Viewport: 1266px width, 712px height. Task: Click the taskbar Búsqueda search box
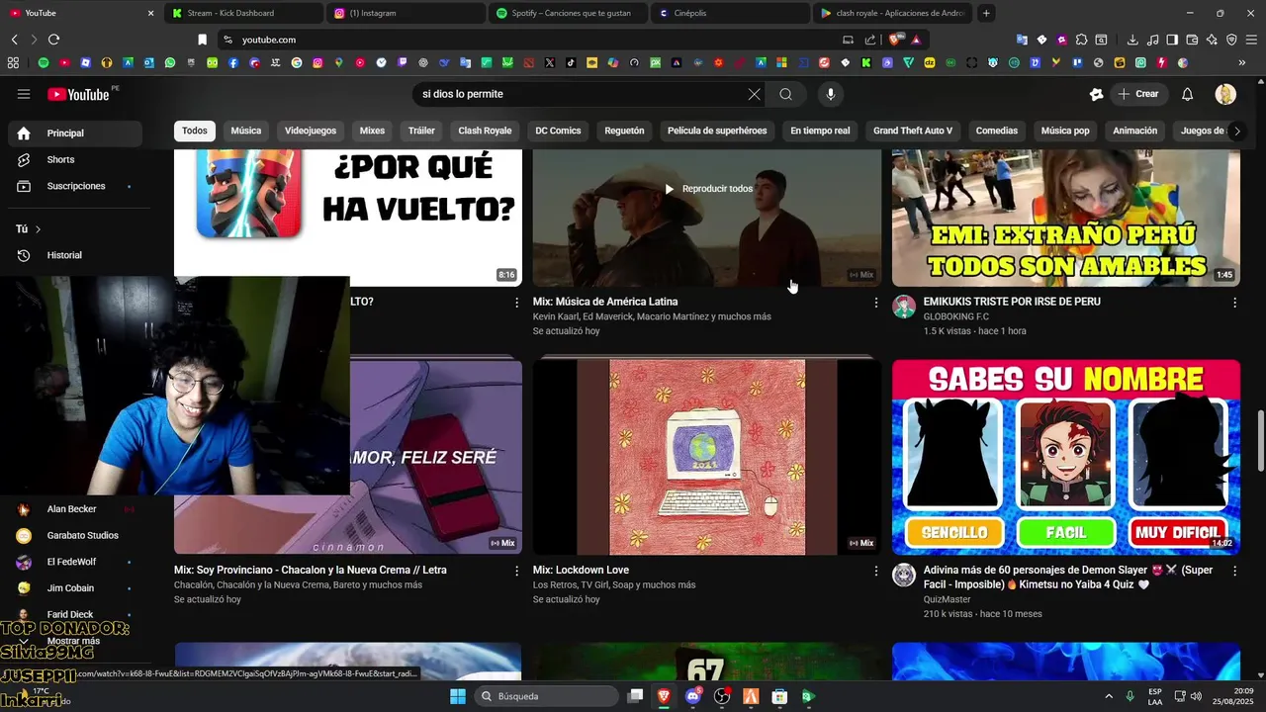[x=545, y=696]
